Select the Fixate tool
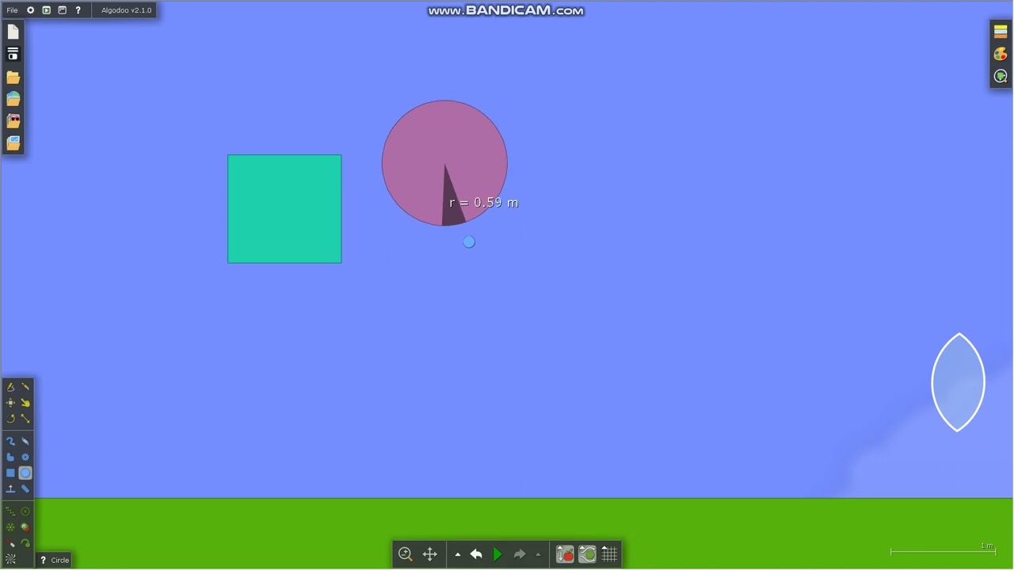The image size is (1014, 570). pos(25,511)
